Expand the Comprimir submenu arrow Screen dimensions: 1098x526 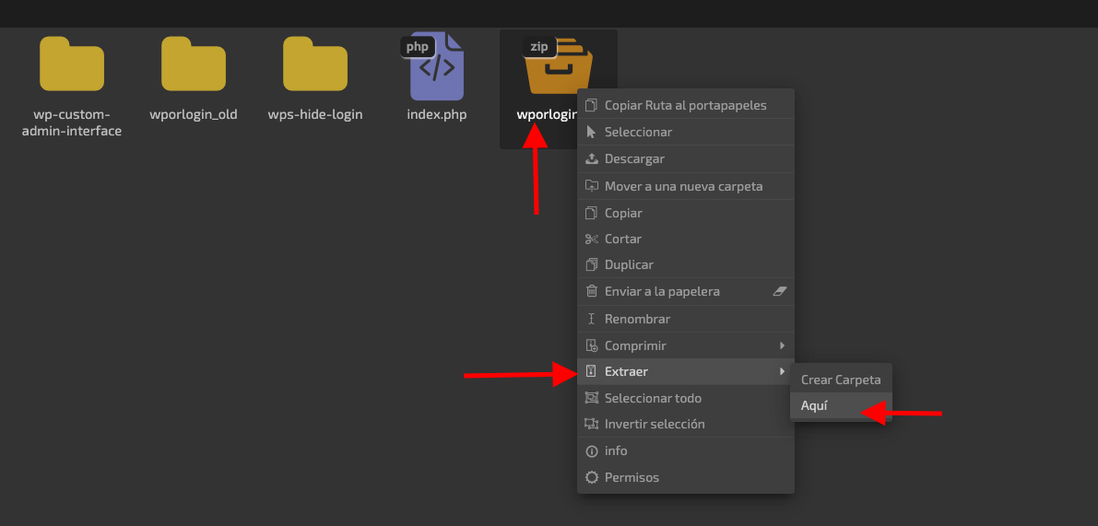click(782, 345)
